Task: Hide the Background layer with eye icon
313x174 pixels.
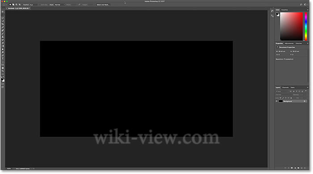Action: pyautogui.click(x=277, y=101)
